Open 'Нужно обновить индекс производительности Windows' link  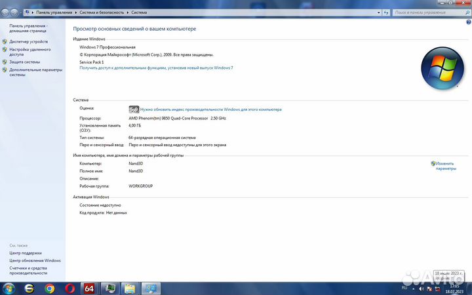click(210, 109)
